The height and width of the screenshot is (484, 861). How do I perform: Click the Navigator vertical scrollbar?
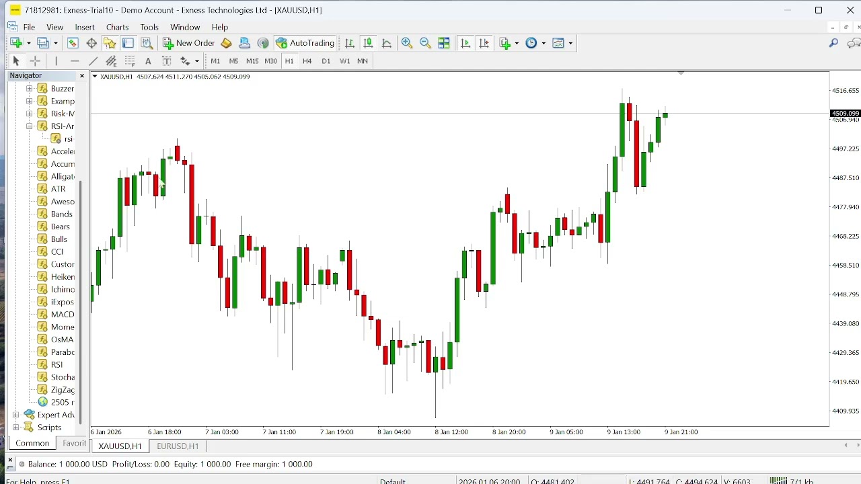[x=81, y=301]
